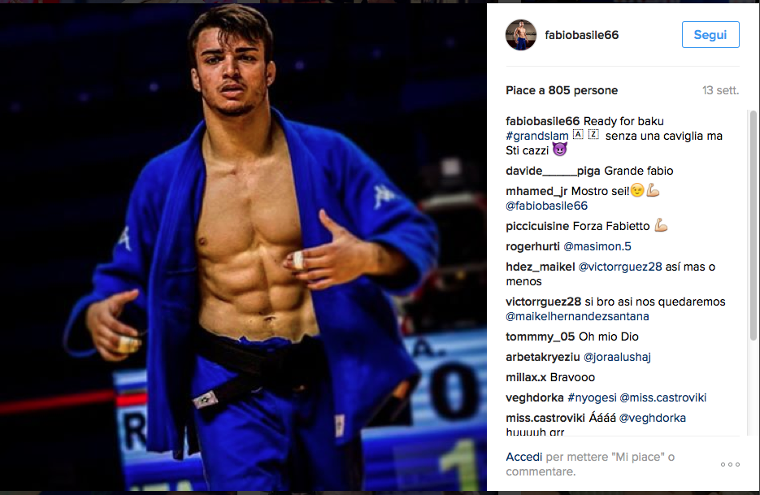Visit tommmy_05's profile
Viewport: 760px width, 495px height.
pos(541,337)
